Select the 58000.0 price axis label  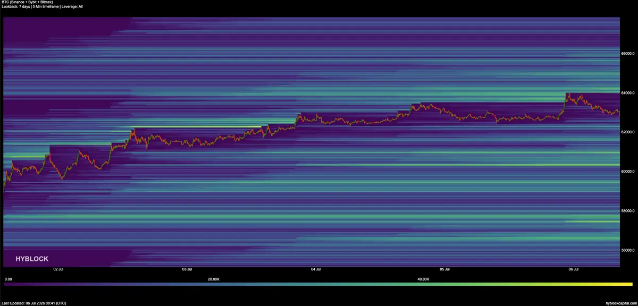coord(628,211)
